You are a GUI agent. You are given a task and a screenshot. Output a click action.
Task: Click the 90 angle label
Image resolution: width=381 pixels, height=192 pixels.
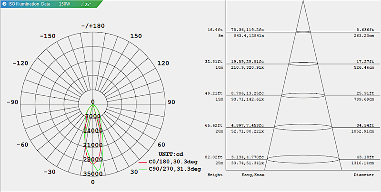coord(171,102)
